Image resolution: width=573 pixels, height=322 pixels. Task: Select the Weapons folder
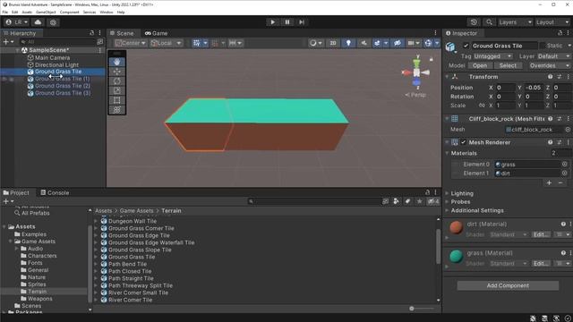(39, 299)
